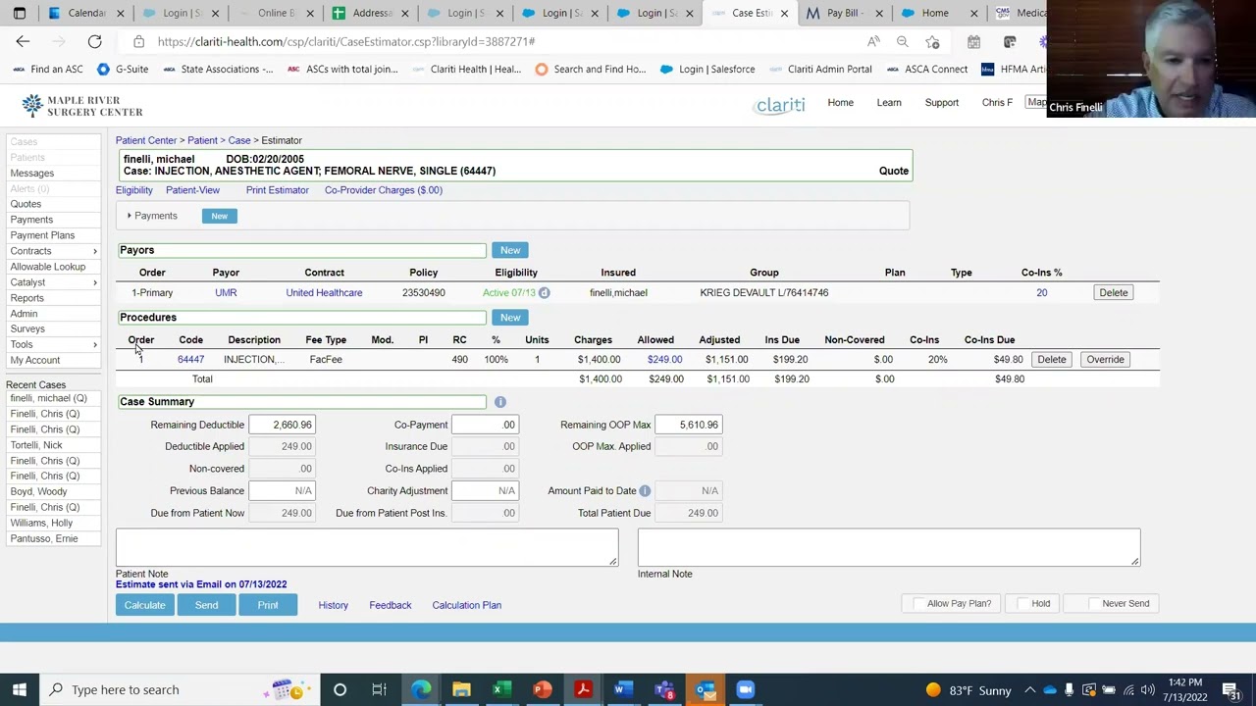Click the site info lock icon
The image size is (1256, 706).
click(138, 41)
